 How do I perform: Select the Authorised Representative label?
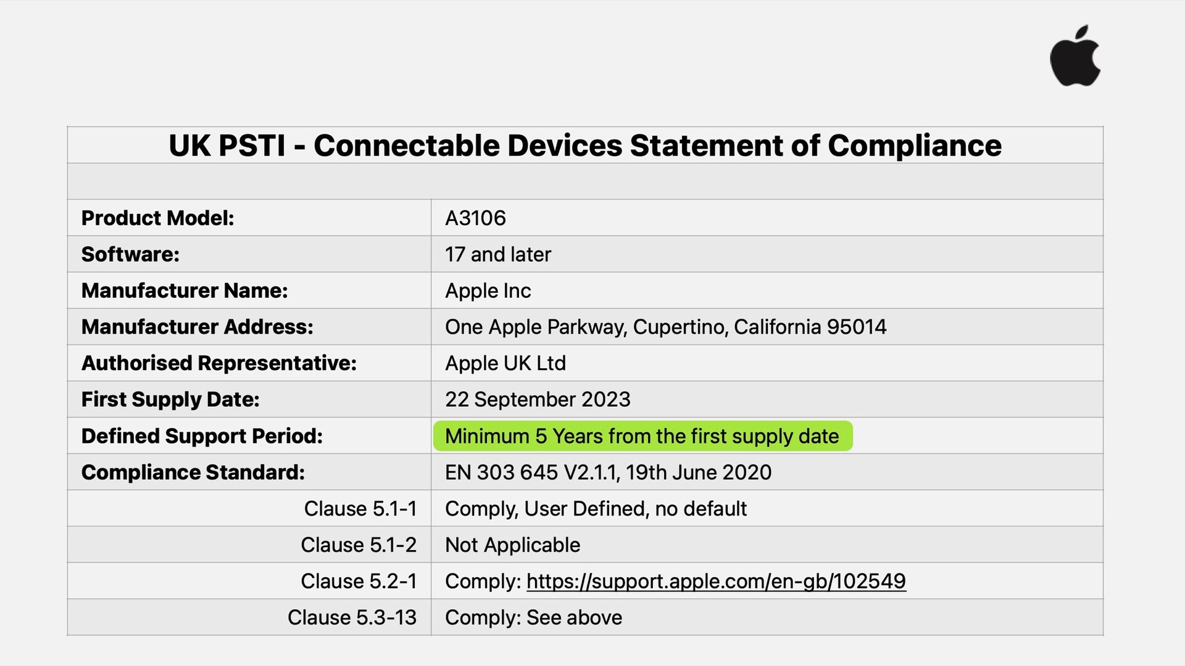point(219,363)
